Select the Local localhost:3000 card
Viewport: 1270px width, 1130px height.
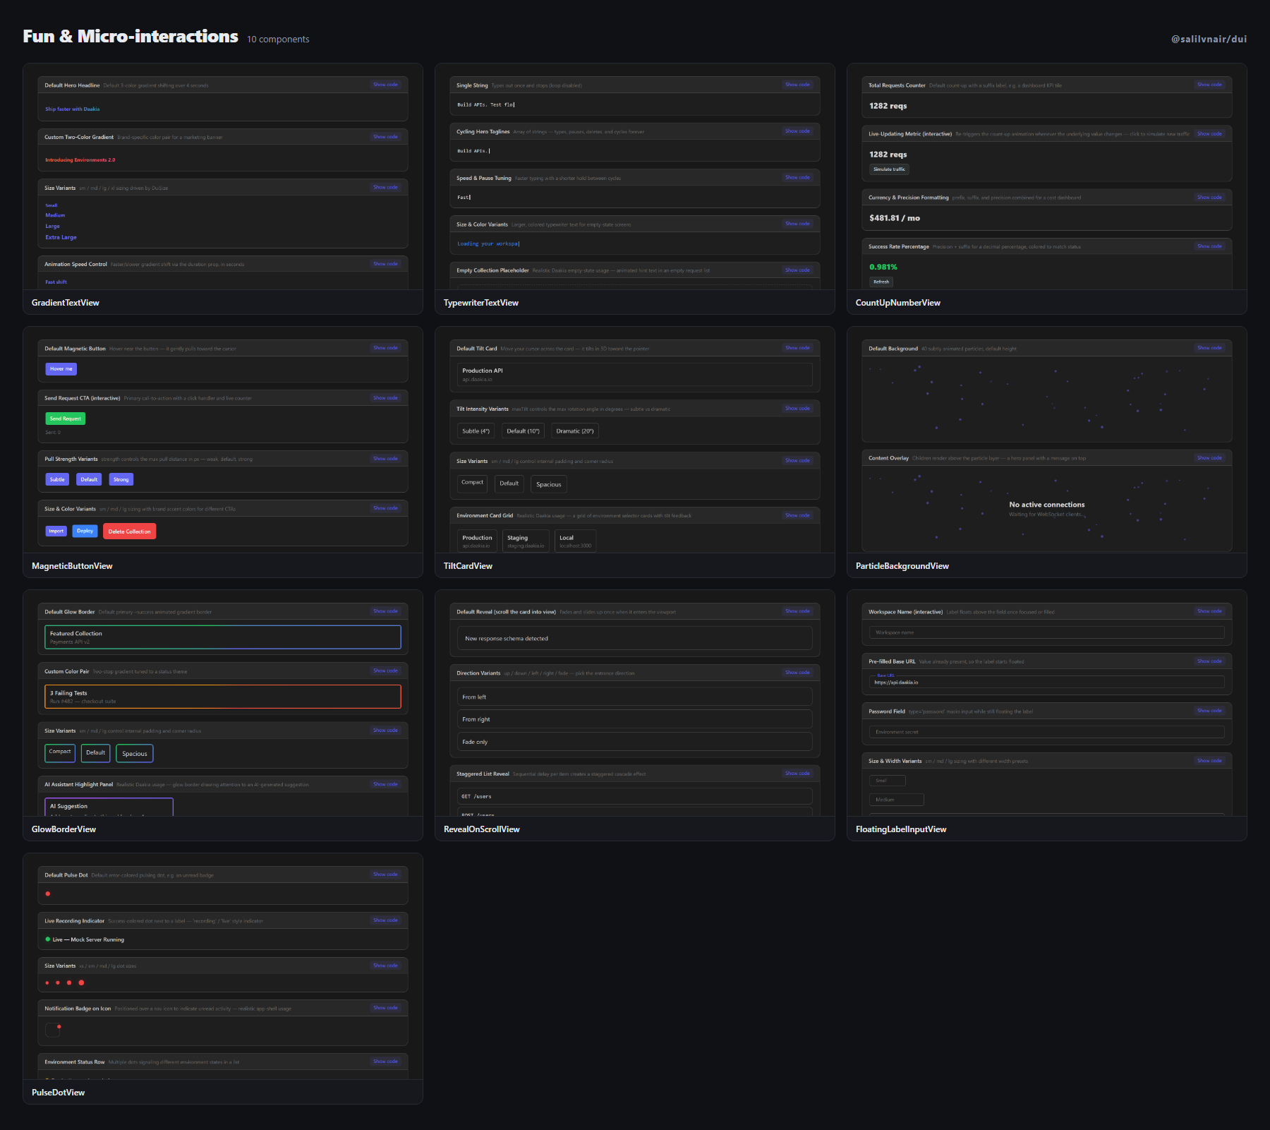[576, 541]
